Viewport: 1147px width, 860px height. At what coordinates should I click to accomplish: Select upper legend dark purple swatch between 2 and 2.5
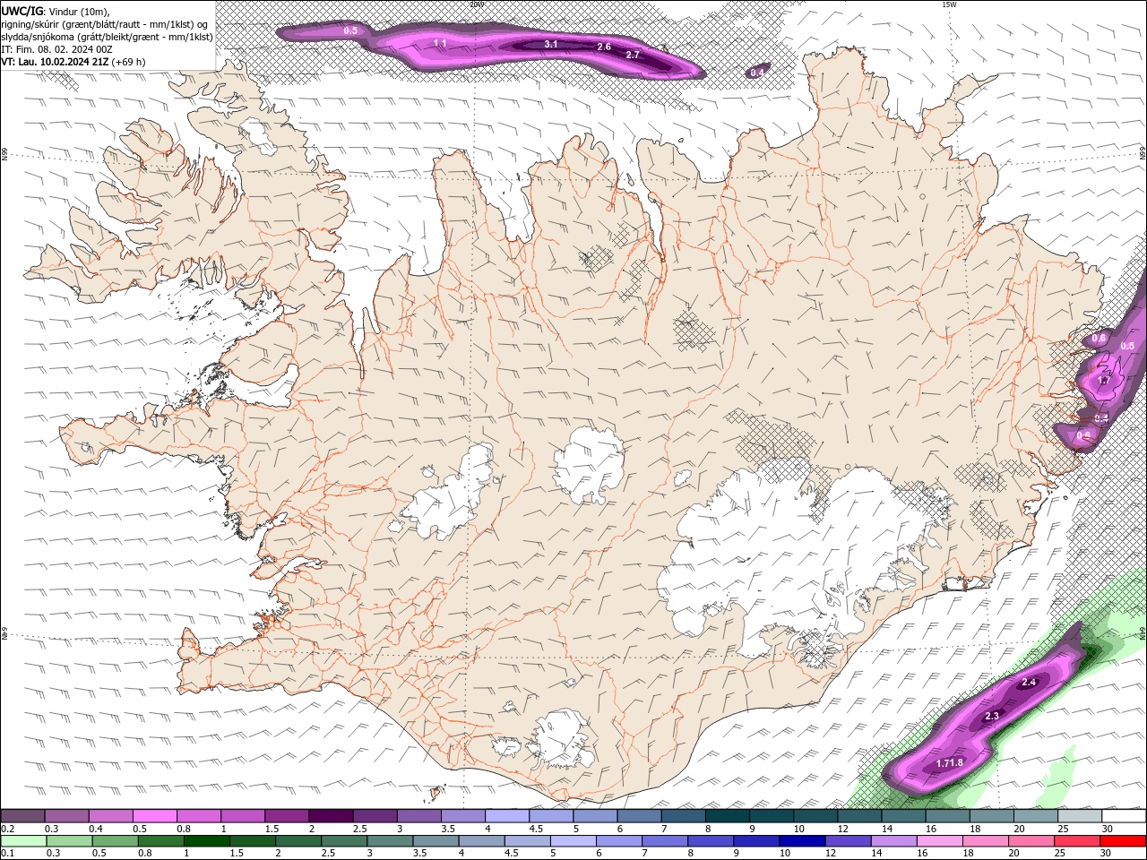(x=331, y=815)
